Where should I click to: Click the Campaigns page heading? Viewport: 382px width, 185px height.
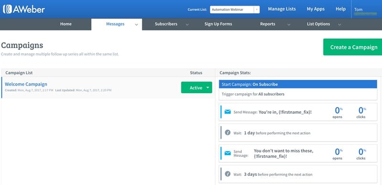pos(22,45)
